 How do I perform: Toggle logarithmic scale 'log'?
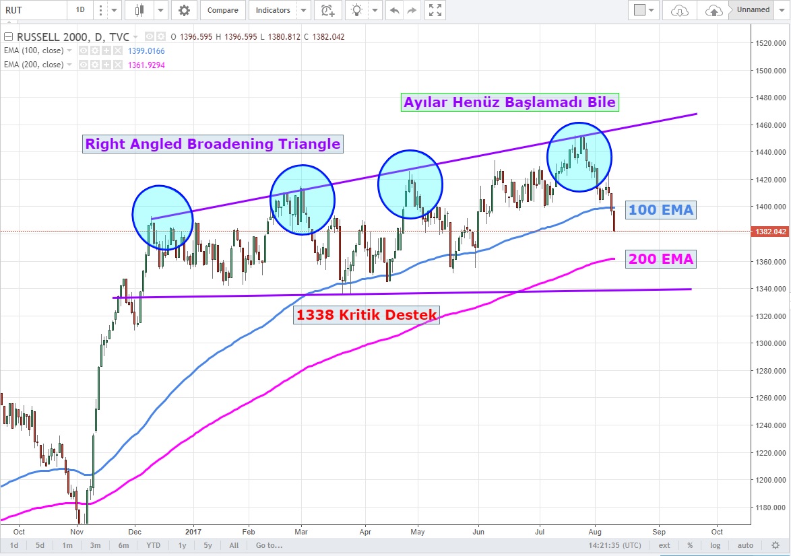716,545
